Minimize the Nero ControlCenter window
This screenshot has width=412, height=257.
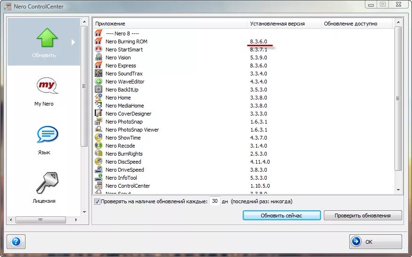371,4
